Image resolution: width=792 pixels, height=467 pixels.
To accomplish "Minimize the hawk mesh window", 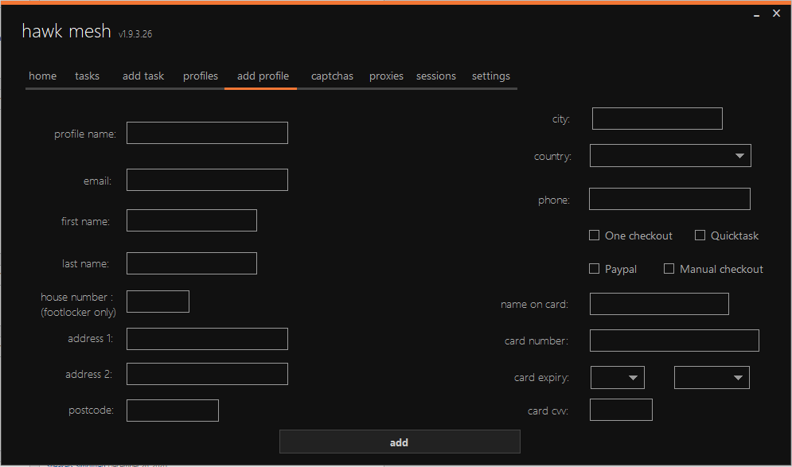I will coord(755,14).
